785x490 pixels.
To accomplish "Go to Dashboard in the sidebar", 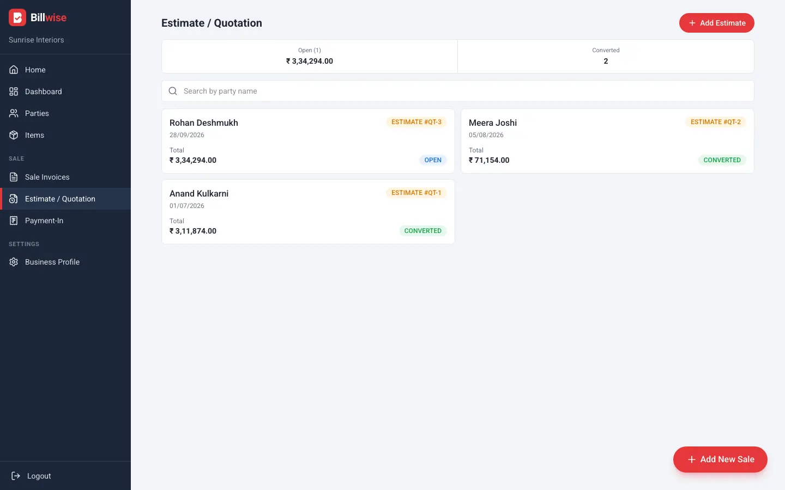I will pos(65,91).
